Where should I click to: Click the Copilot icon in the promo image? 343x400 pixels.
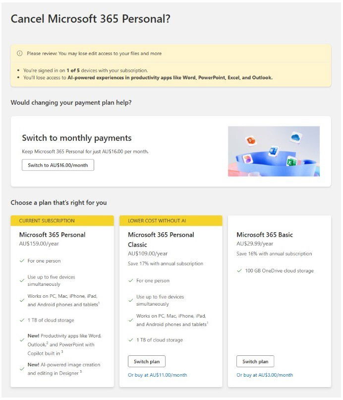(x=249, y=159)
